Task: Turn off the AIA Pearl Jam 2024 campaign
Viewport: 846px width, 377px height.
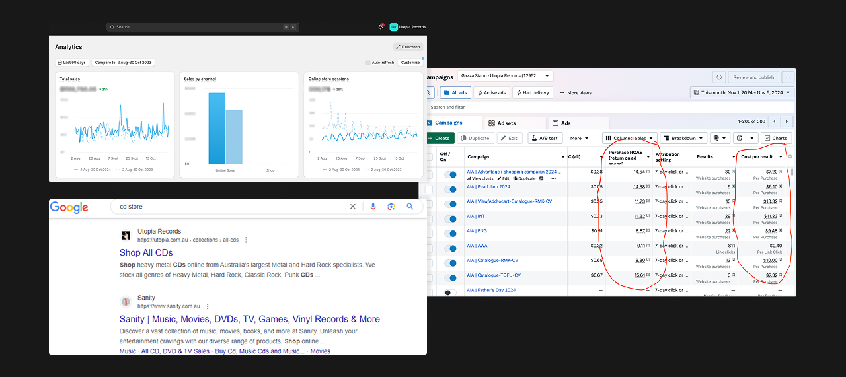Action: (450, 189)
